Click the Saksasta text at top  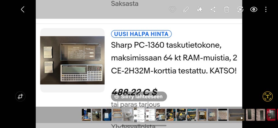pyautogui.click(x=125, y=3)
